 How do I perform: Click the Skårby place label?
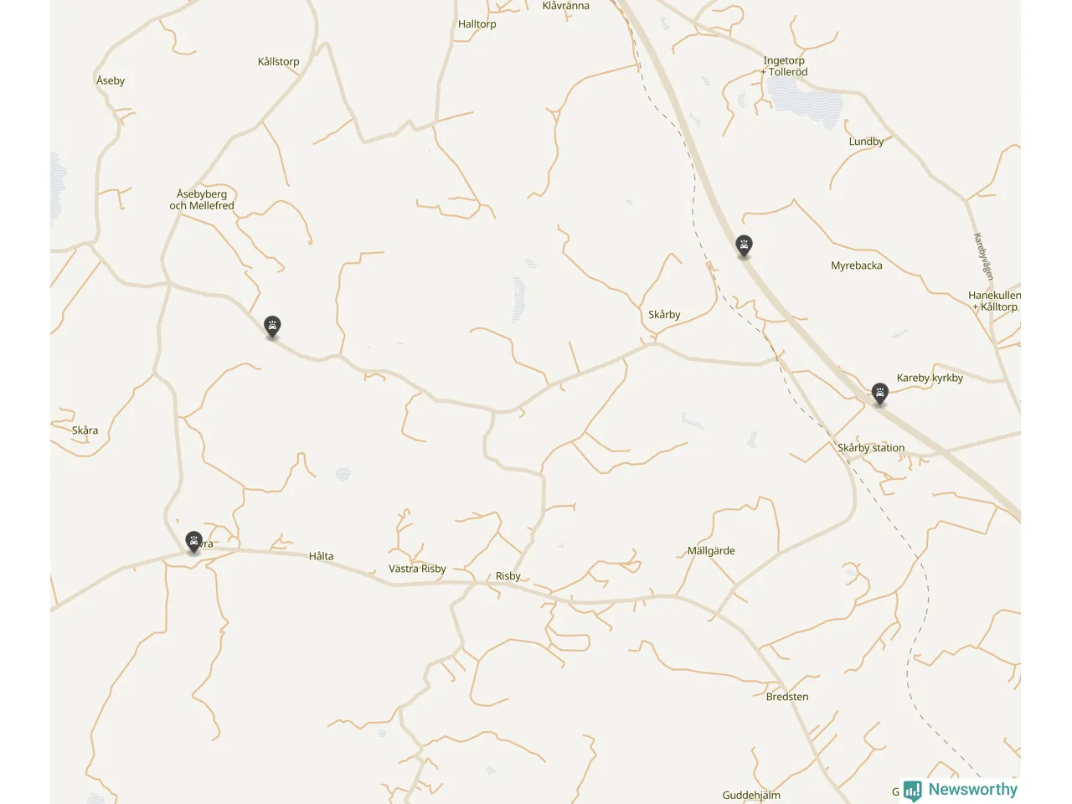pyautogui.click(x=664, y=315)
